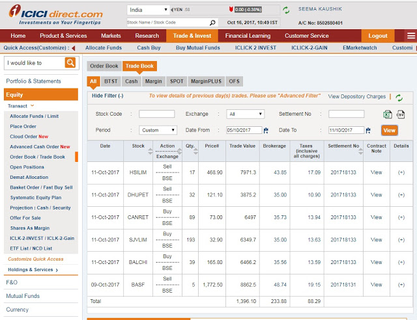Screen dimensions: 417x320
Task: Expand details for SJVLIM trade
Action: tap(401, 240)
